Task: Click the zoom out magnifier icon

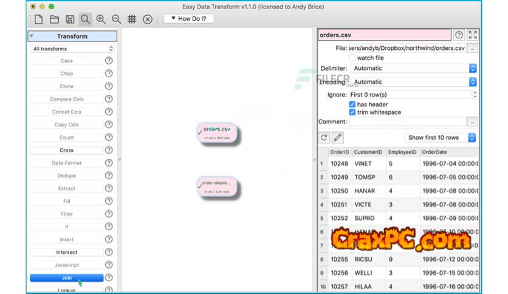Action: click(116, 19)
